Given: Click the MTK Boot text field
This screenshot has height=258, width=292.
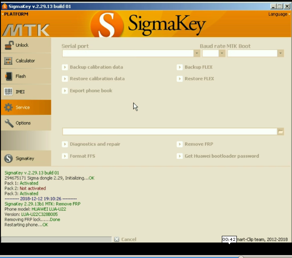Looking at the screenshot, I should coord(252,54).
